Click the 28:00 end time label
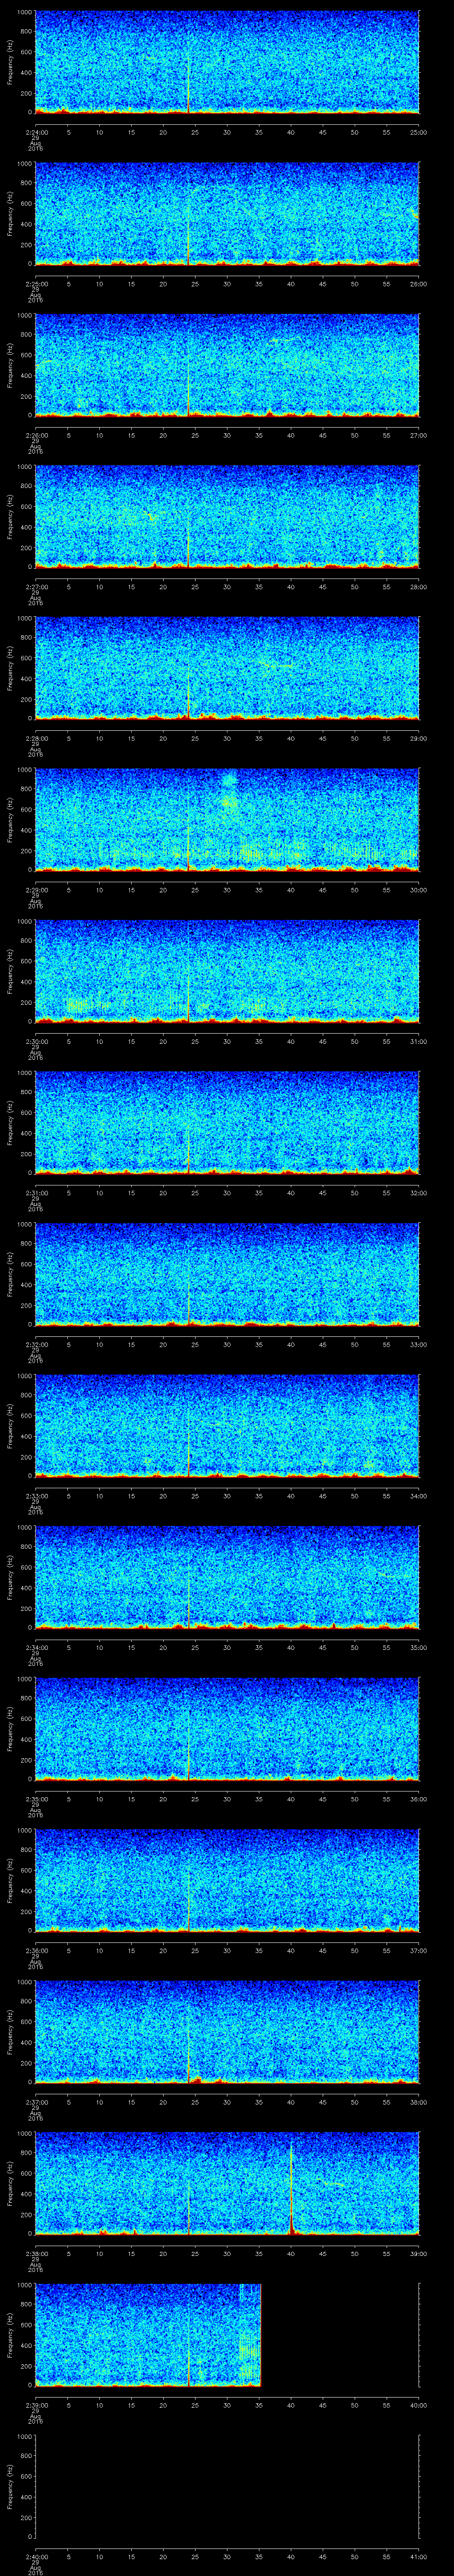The image size is (454, 2576). pos(419,587)
